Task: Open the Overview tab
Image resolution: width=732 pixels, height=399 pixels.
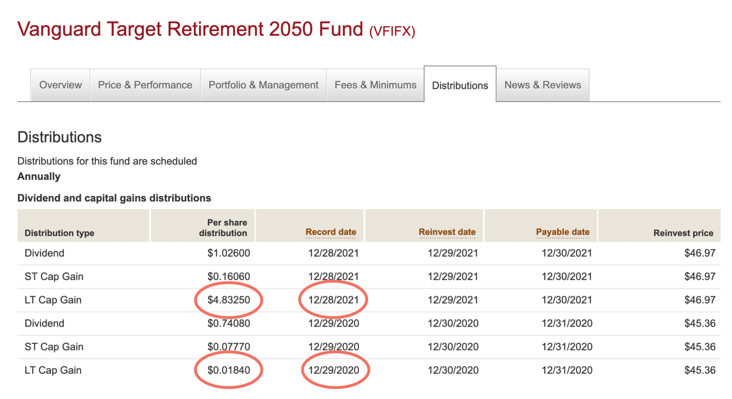Action: [x=60, y=85]
